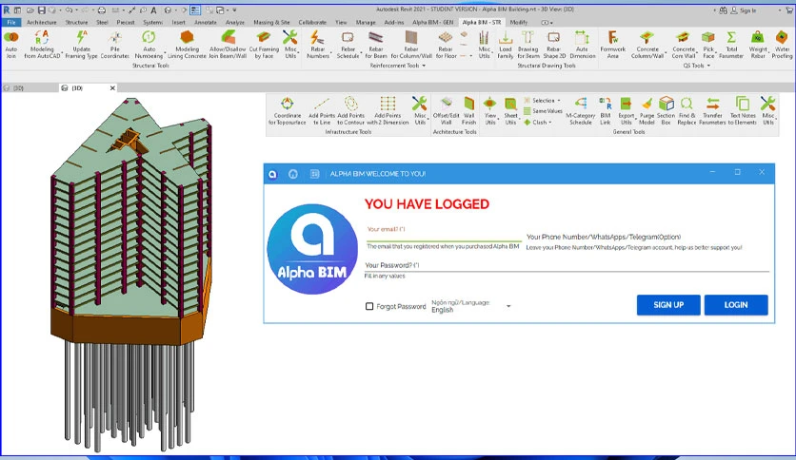This screenshot has height=460, width=796.
Task: Launch the Pile Coordinates tool
Action: pyautogui.click(x=115, y=44)
